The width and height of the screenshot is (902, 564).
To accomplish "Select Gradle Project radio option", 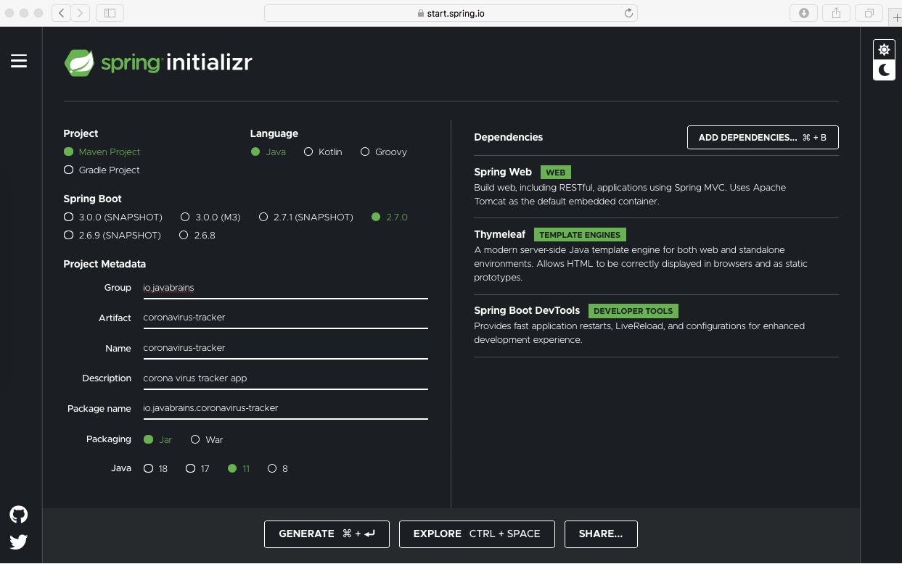I will coord(102,170).
